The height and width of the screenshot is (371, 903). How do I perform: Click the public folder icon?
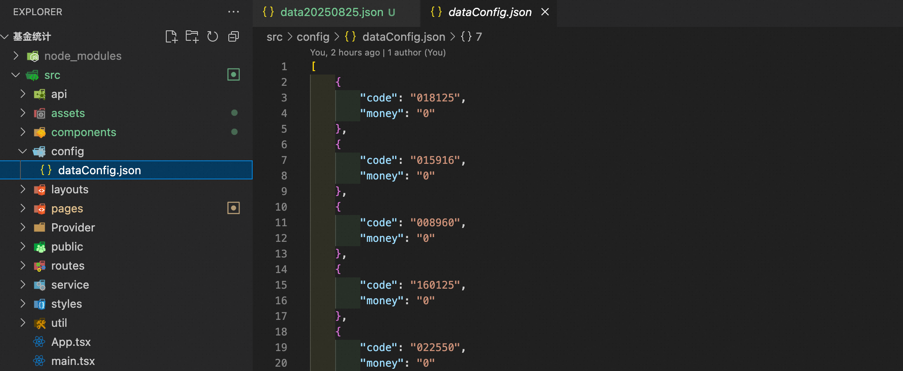40,247
